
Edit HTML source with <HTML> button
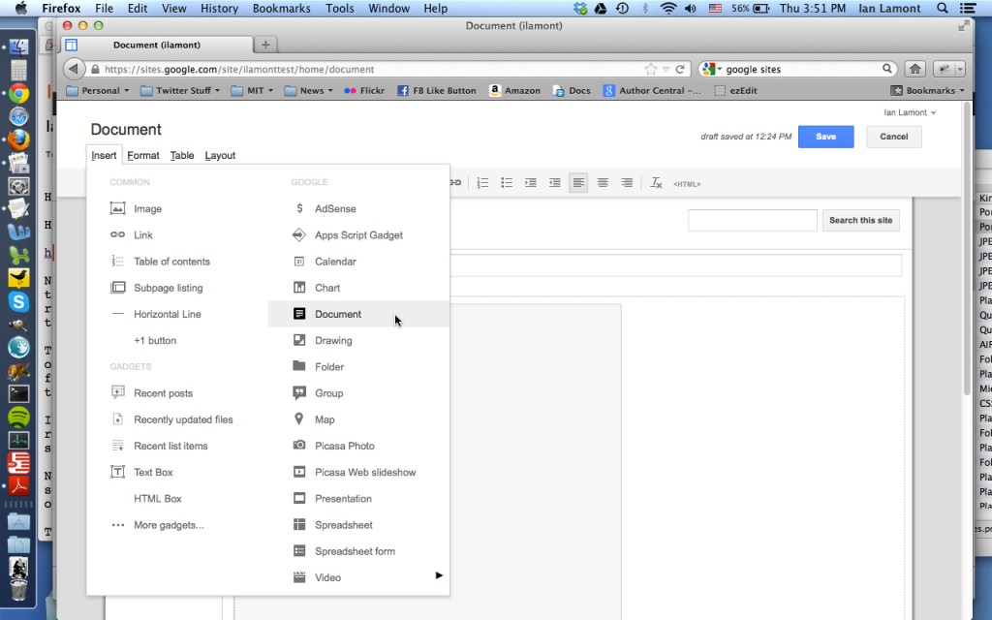click(687, 184)
